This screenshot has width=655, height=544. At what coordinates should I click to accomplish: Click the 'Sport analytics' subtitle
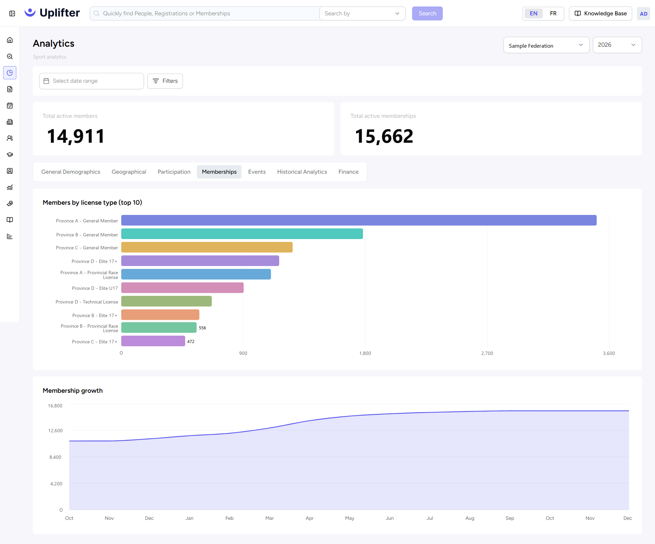click(x=50, y=57)
